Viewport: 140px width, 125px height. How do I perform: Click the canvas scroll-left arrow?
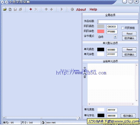click(4, 118)
